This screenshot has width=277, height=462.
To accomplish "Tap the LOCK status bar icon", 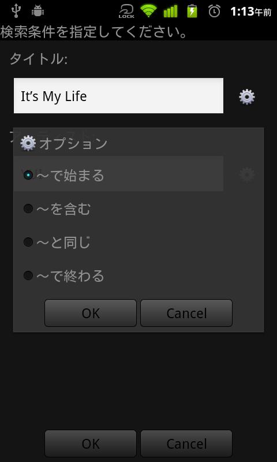I will coord(126,12).
